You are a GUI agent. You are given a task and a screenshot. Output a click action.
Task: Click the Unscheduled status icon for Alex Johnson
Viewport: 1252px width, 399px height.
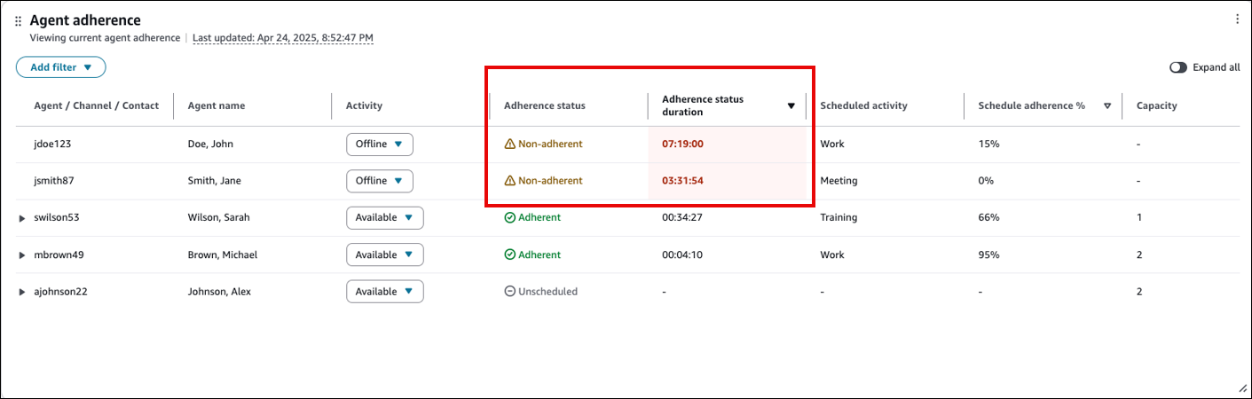pyautogui.click(x=509, y=292)
